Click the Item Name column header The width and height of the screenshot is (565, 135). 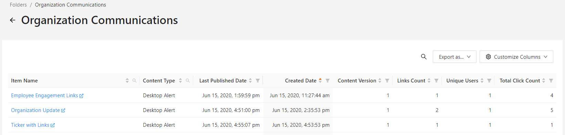point(24,81)
